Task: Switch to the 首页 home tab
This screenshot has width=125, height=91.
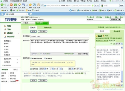Action: pos(28,23)
